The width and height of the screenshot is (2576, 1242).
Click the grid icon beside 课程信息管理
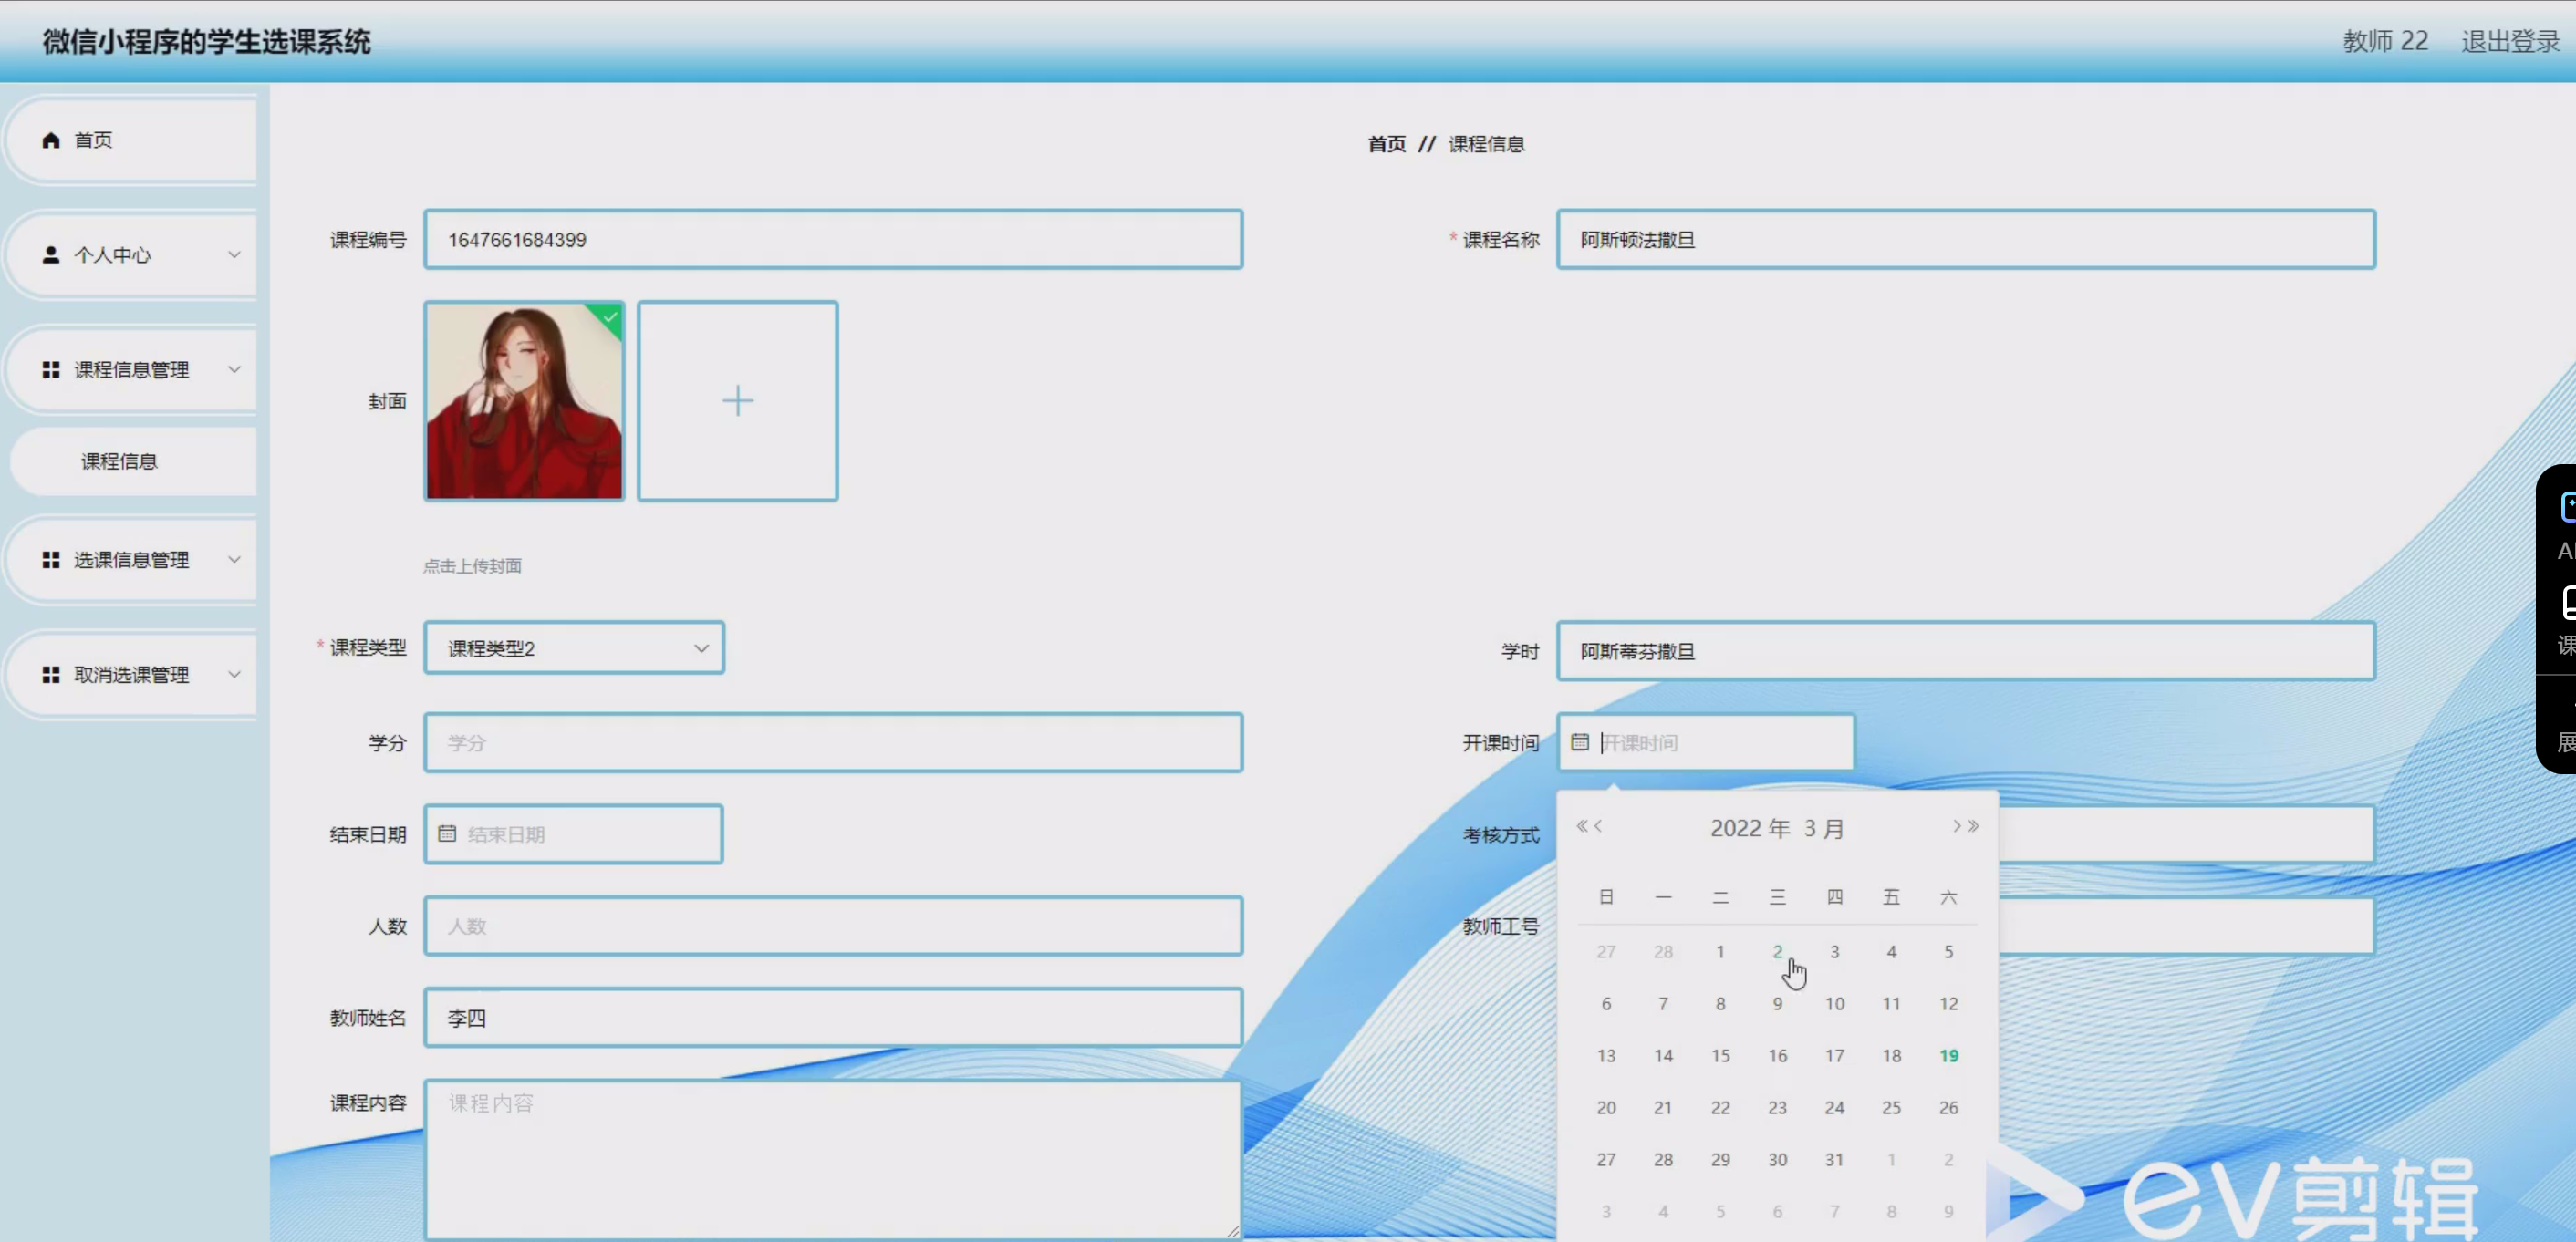tap(51, 370)
